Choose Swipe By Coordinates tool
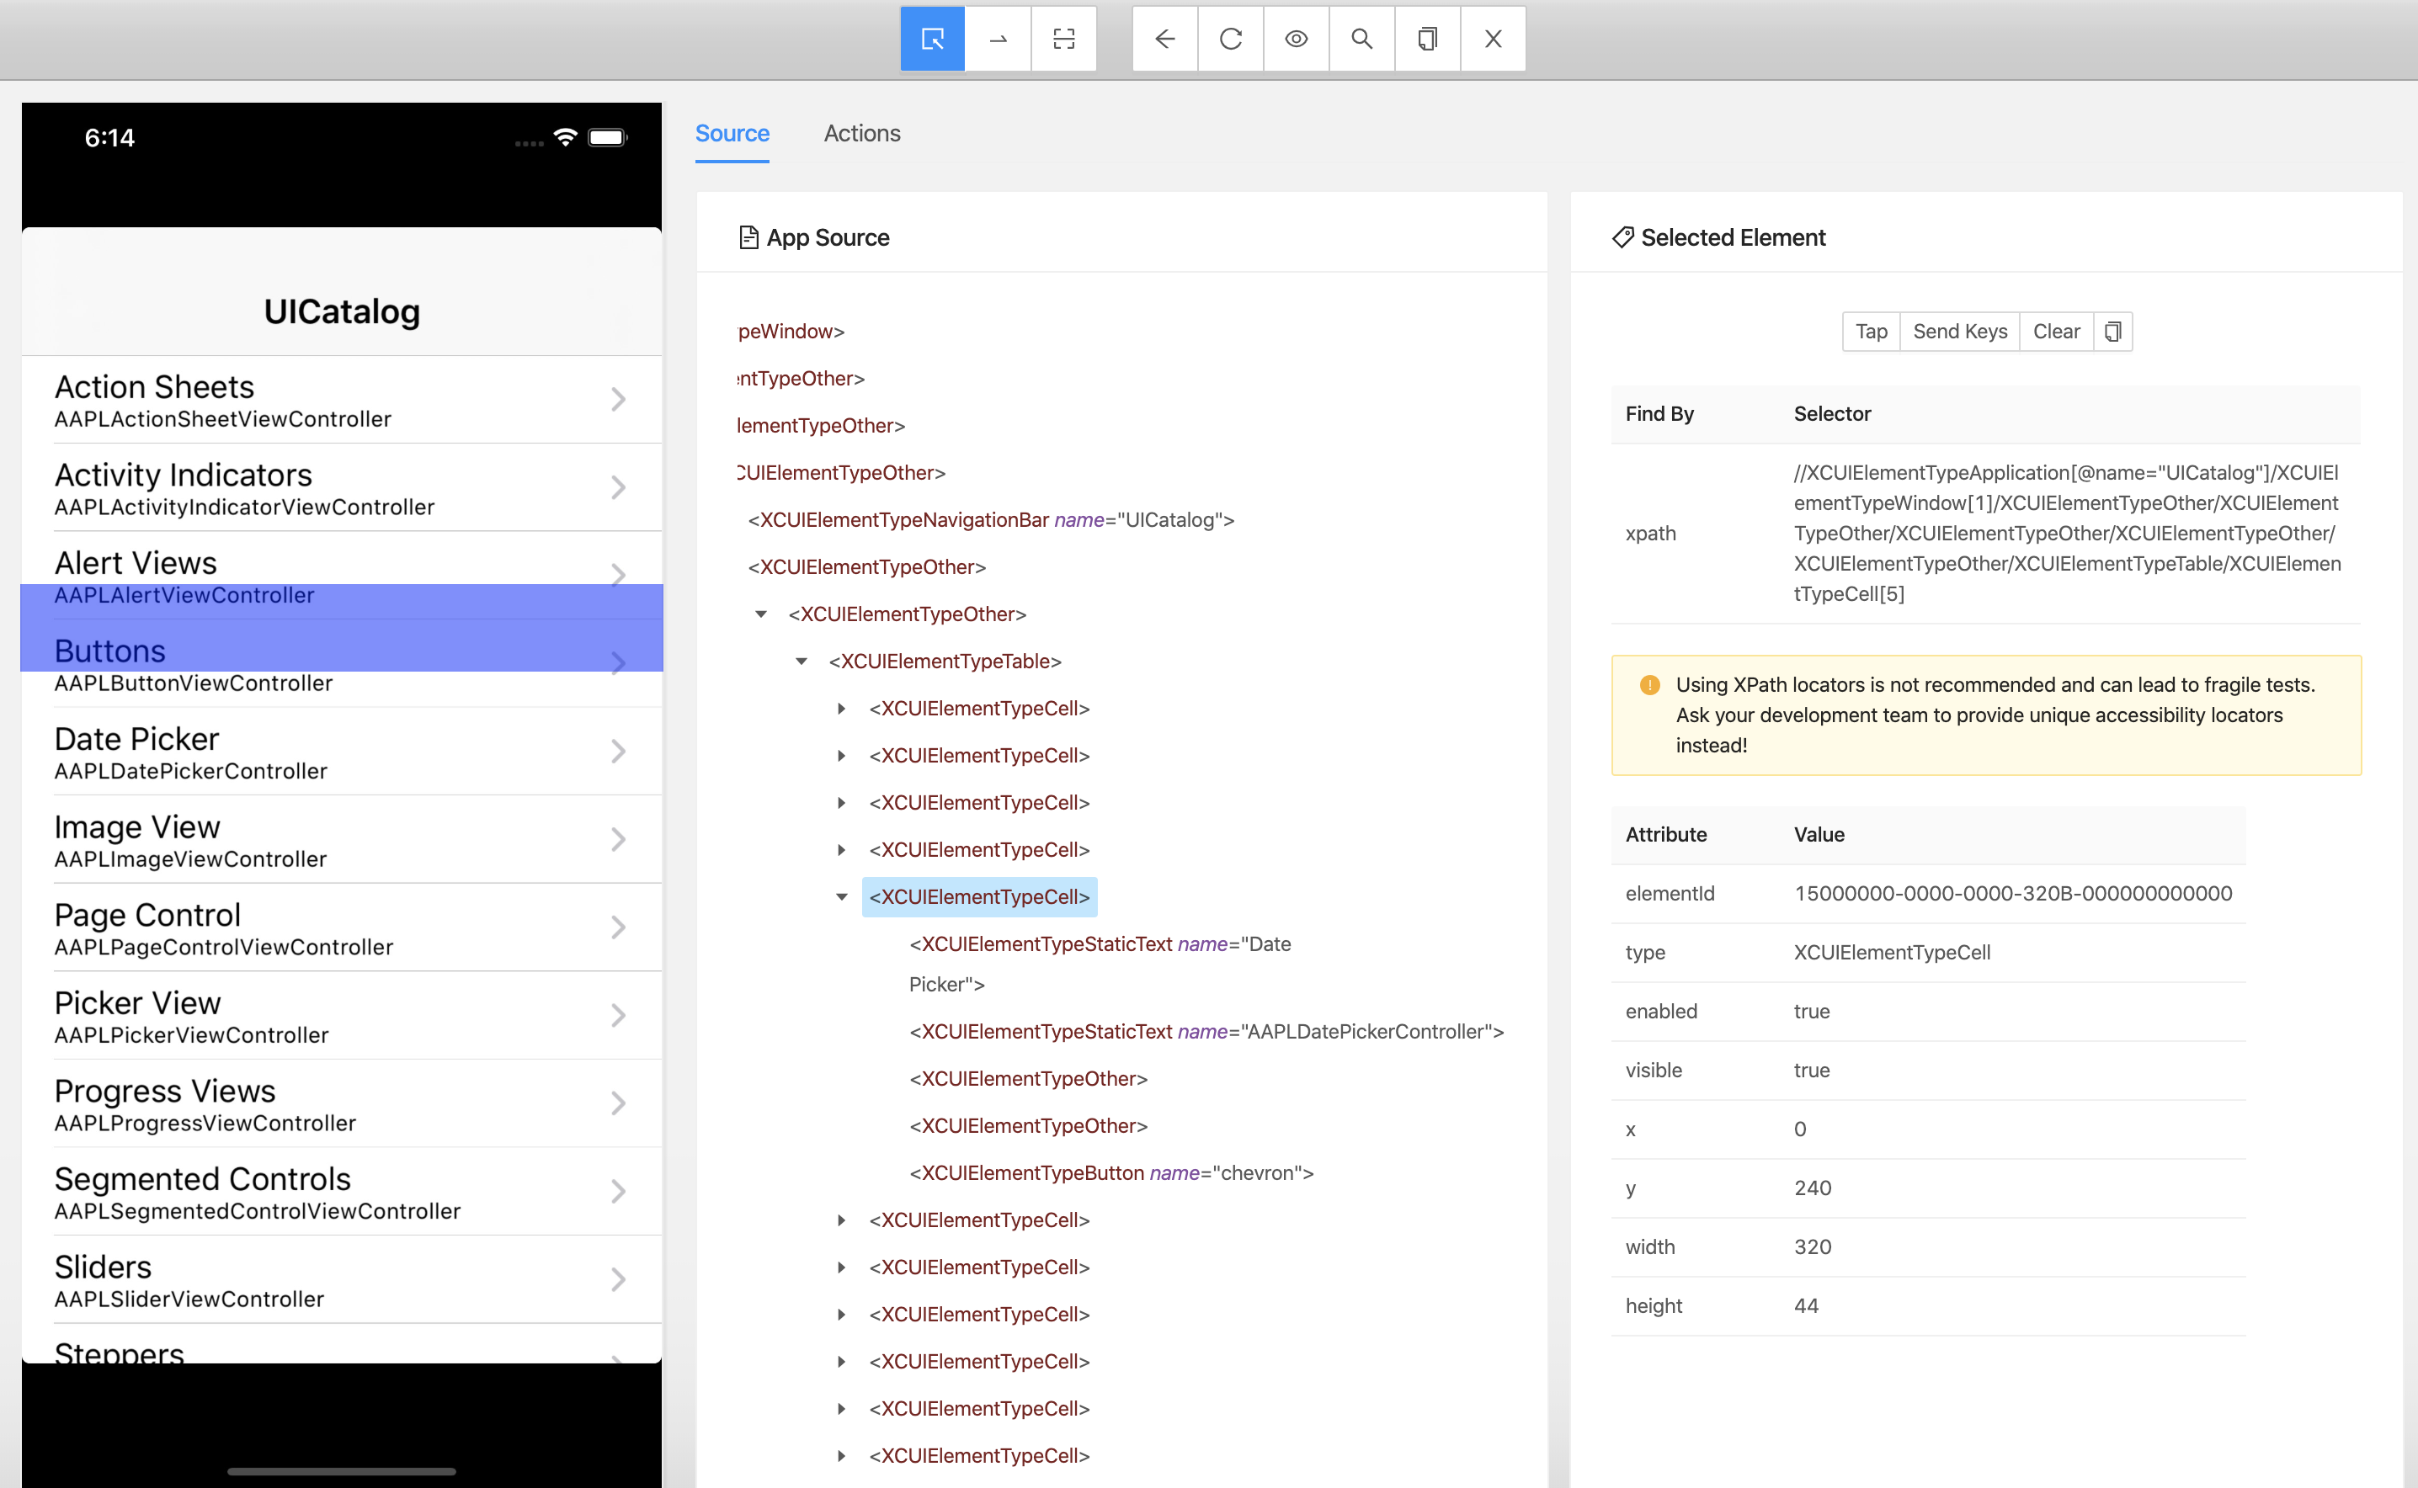This screenshot has height=1488, width=2418. (x=998, y=39)
